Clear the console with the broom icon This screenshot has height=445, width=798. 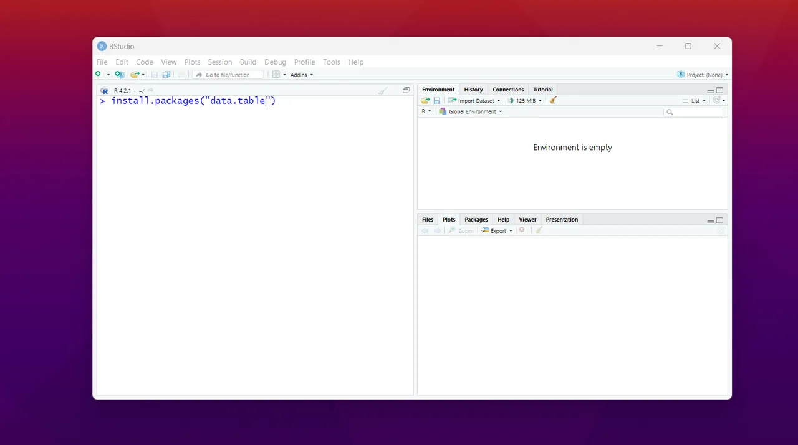click(382, 90)
